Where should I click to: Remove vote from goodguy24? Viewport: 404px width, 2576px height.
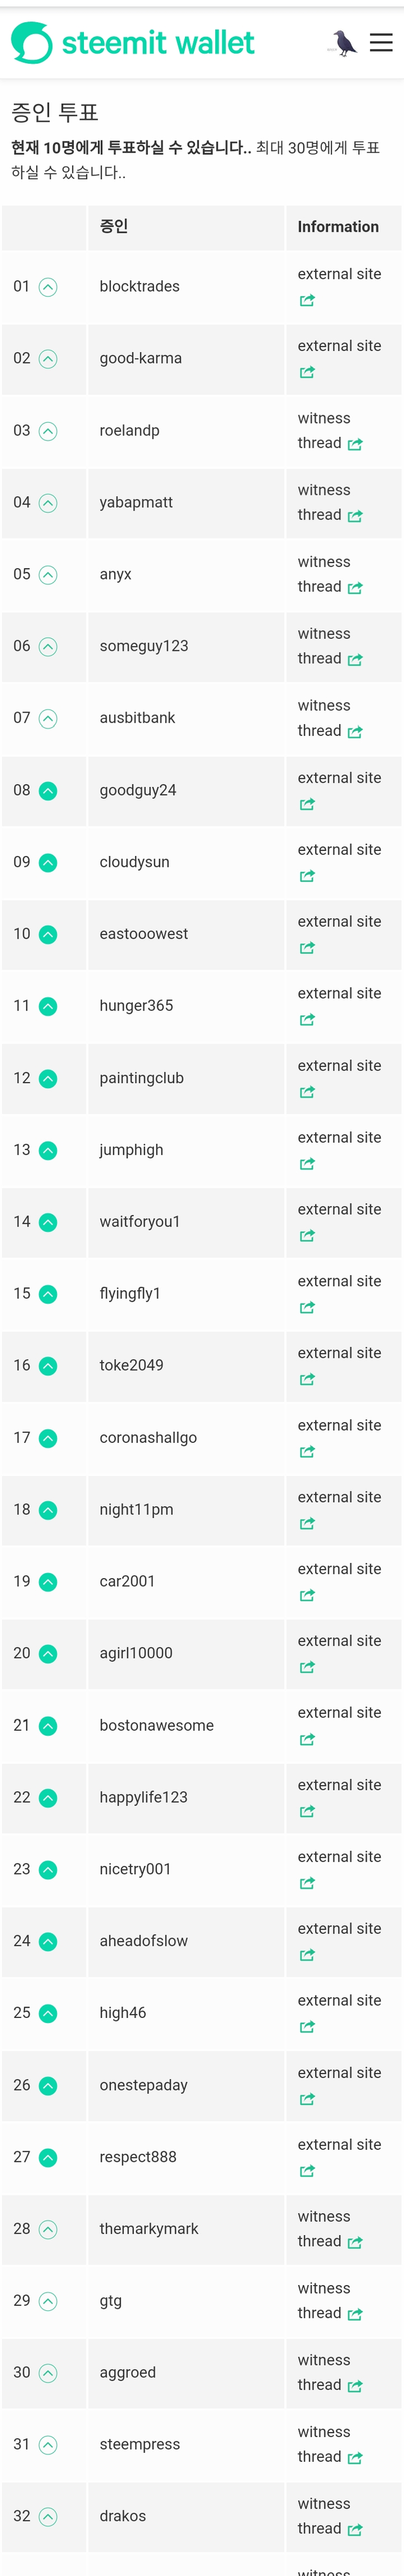click(x=48, y=791)
